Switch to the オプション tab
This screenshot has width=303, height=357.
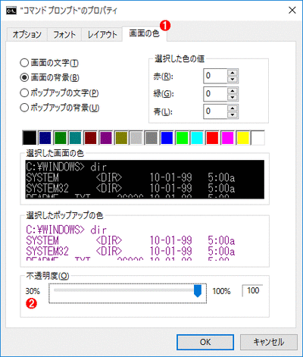pyautogui.click(x=27, y=34)
